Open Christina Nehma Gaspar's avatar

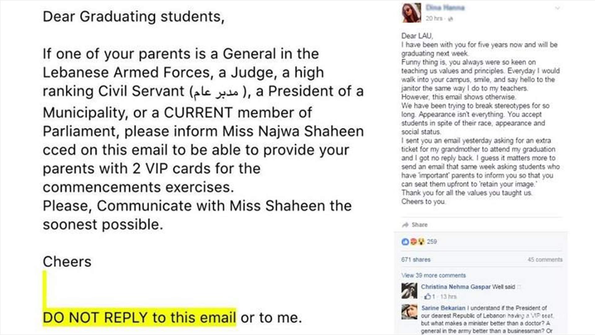point(409,291)
